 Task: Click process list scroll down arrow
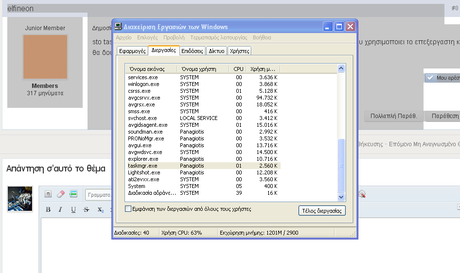[341, 197]
